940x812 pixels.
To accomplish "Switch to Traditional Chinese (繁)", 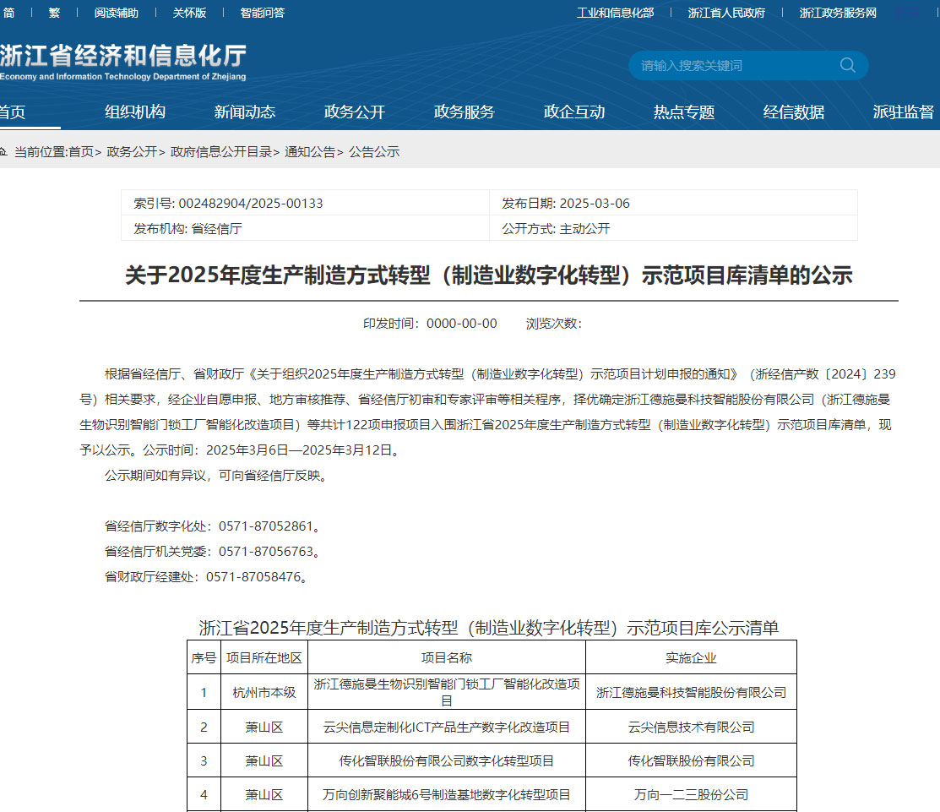I will click(54, 13).
